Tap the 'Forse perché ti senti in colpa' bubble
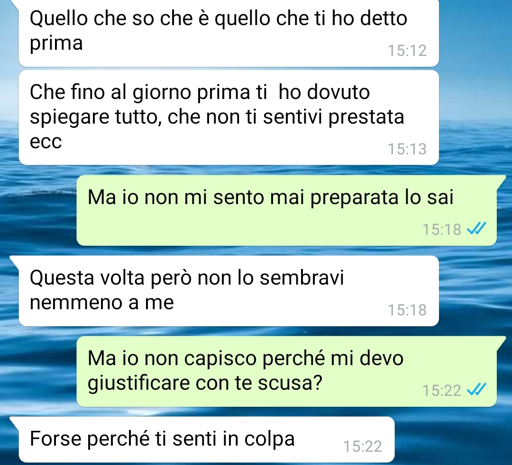This screenshot has height=465, width=512. click(206, 439)
